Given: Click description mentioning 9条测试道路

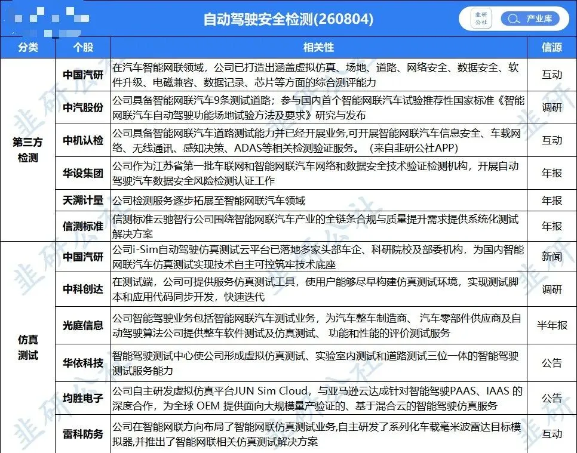Looking at the screenshot, I should (318, 108).
